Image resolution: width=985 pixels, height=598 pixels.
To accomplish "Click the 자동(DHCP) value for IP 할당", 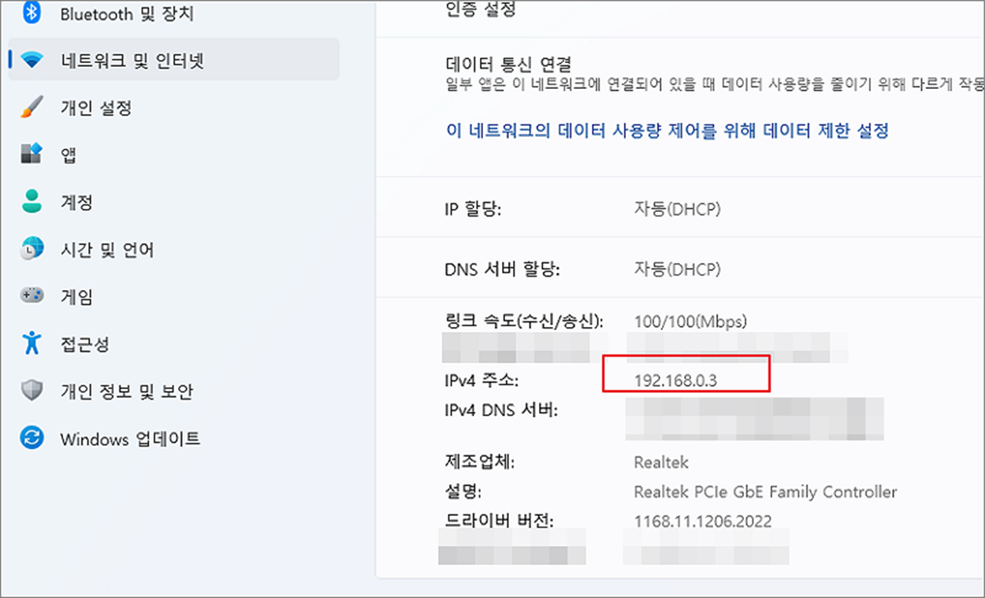I will point(677,210).
